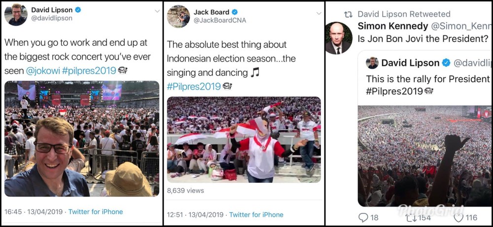The image size is (493, 227).
Task: Click David Lipson's verified badge in first tweet
Action: [77, 10]
